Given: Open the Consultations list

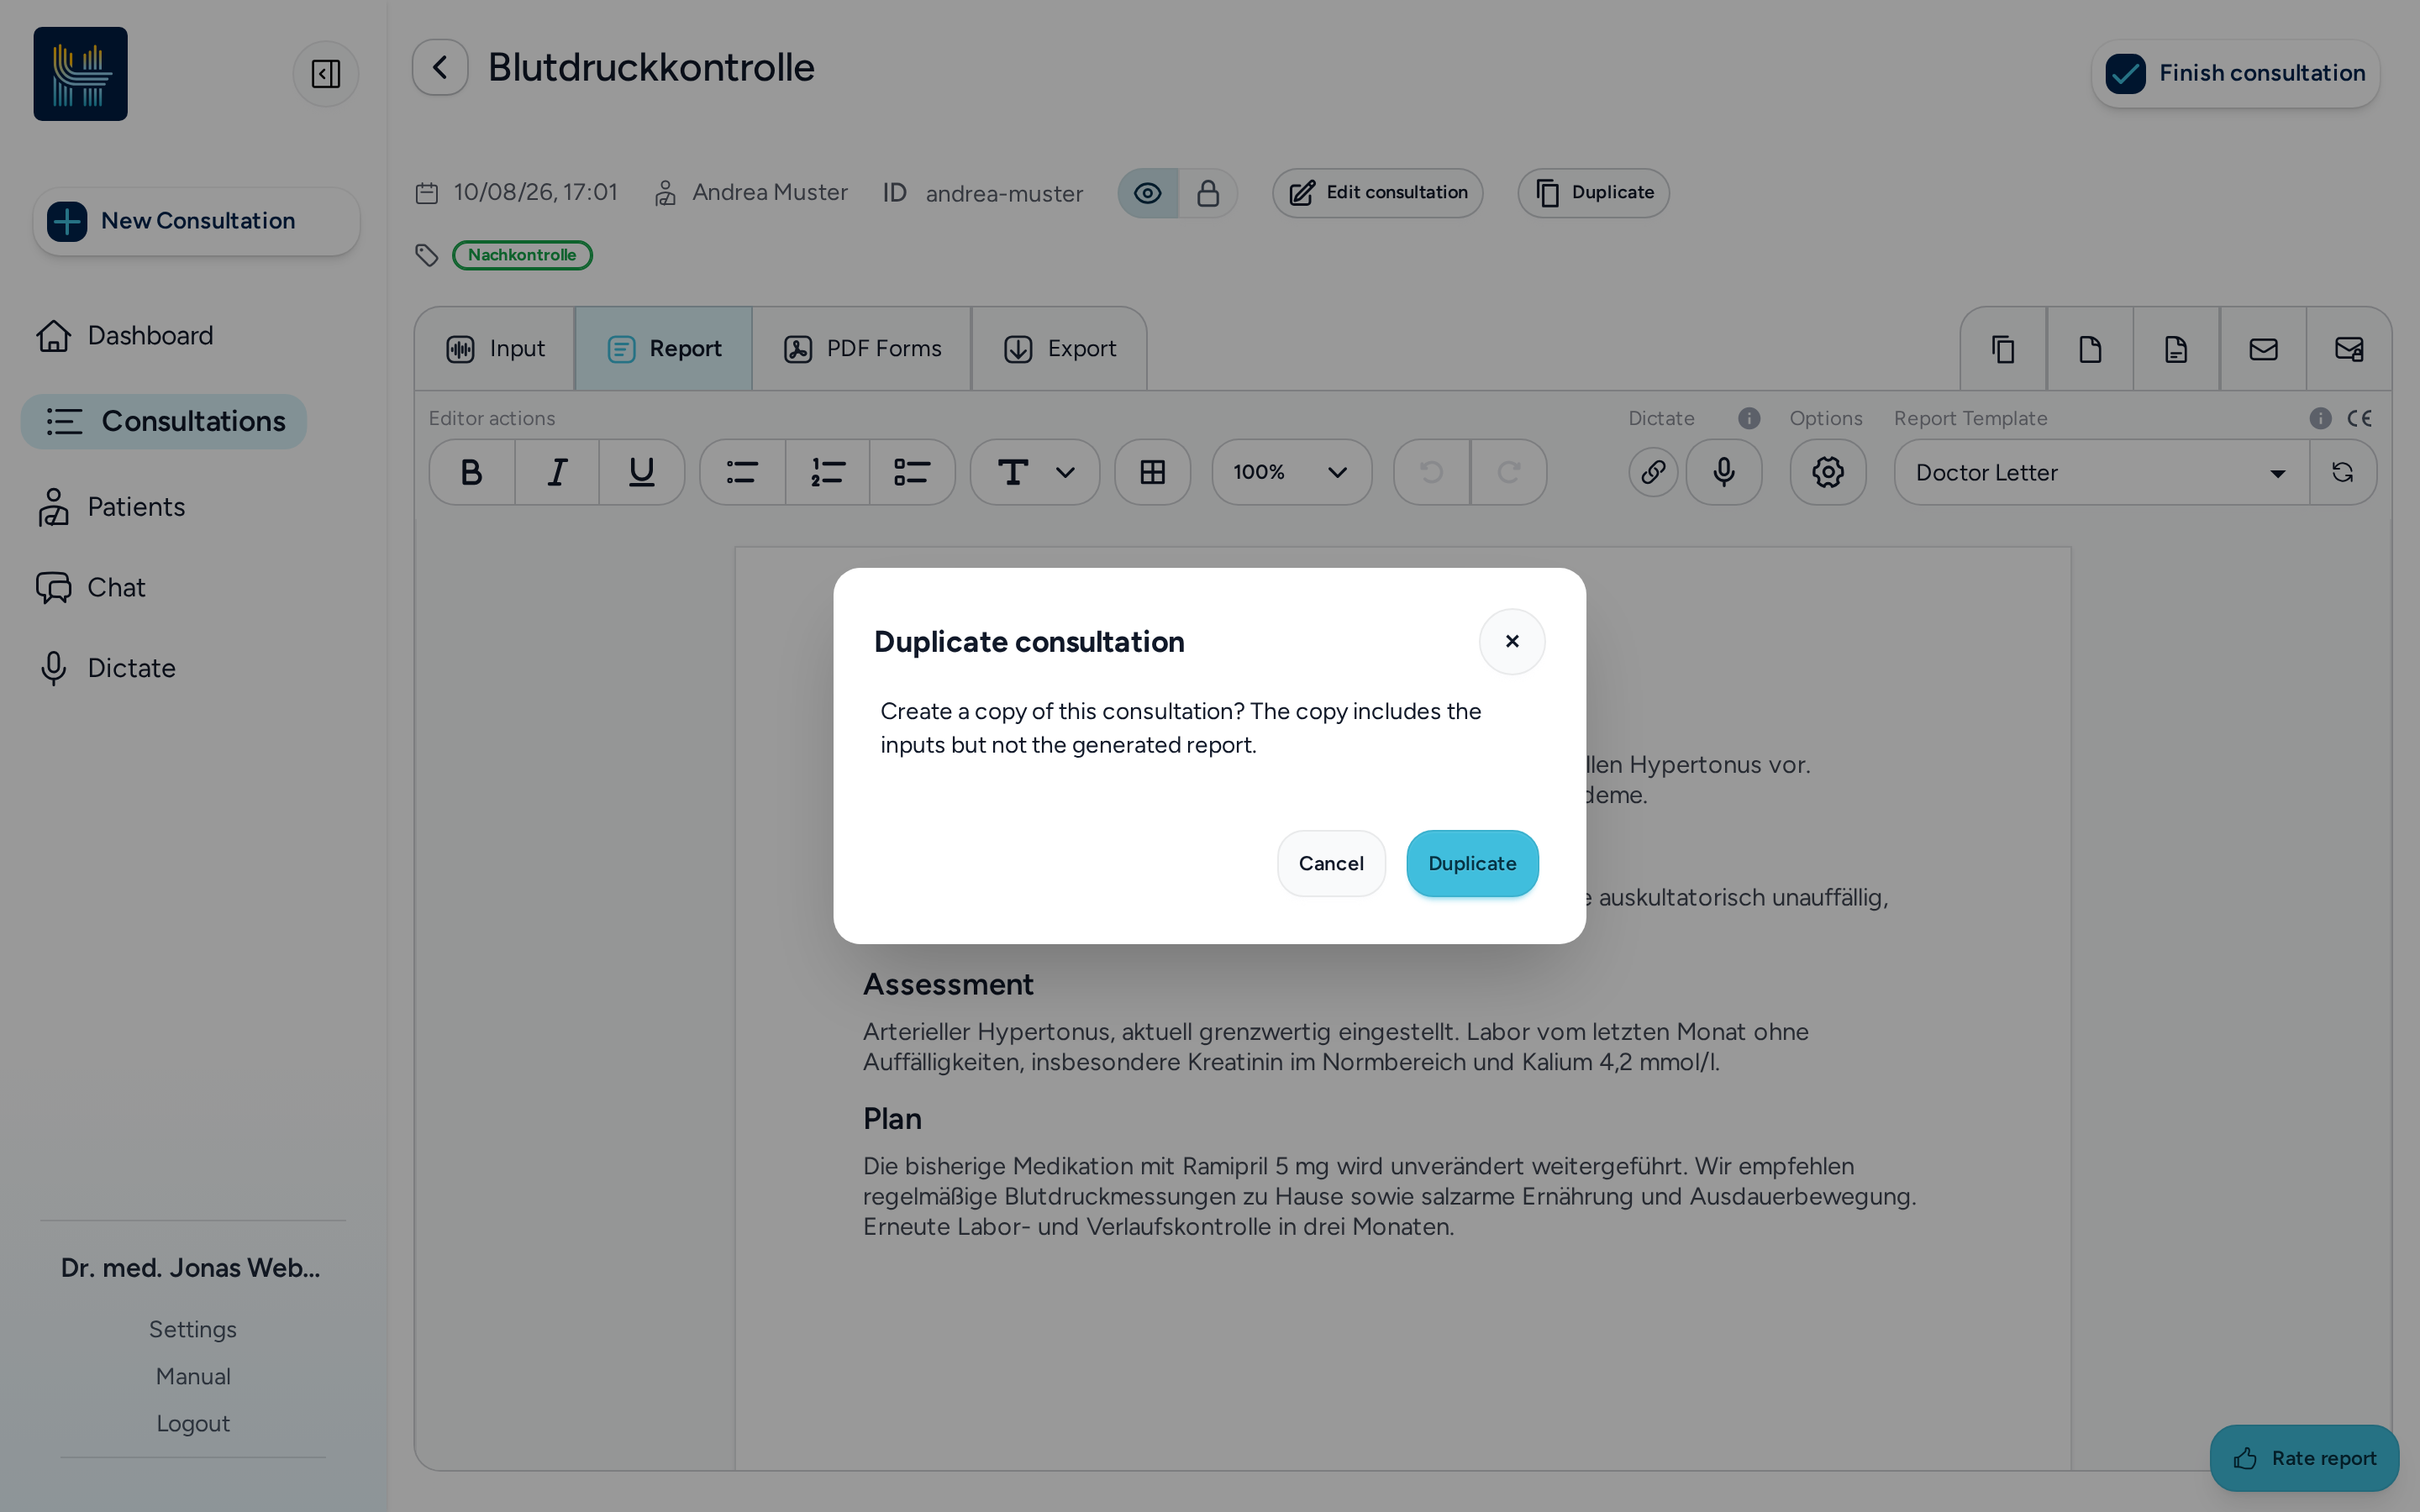Looking at the screenshot, I should (164, 421).
